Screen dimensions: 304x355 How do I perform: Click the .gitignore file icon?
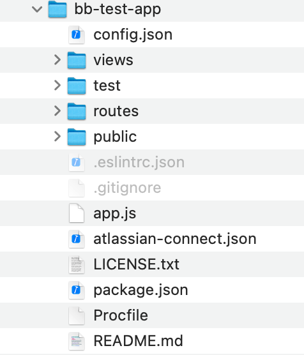[x=77, y=188]
